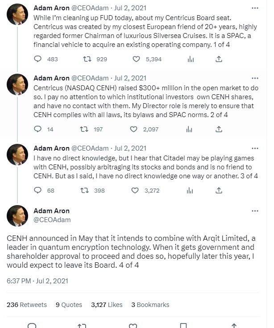The width and height of the screenshot is (274, 328).
Task: Open more options for '1 of 4' tweet
Action: 255,8
